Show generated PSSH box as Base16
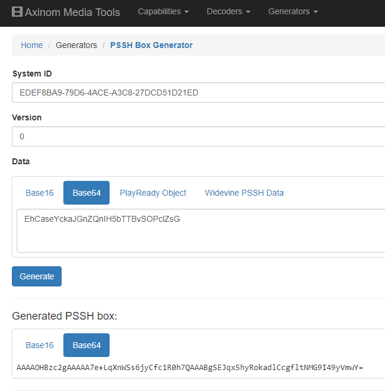 [40, 345]
